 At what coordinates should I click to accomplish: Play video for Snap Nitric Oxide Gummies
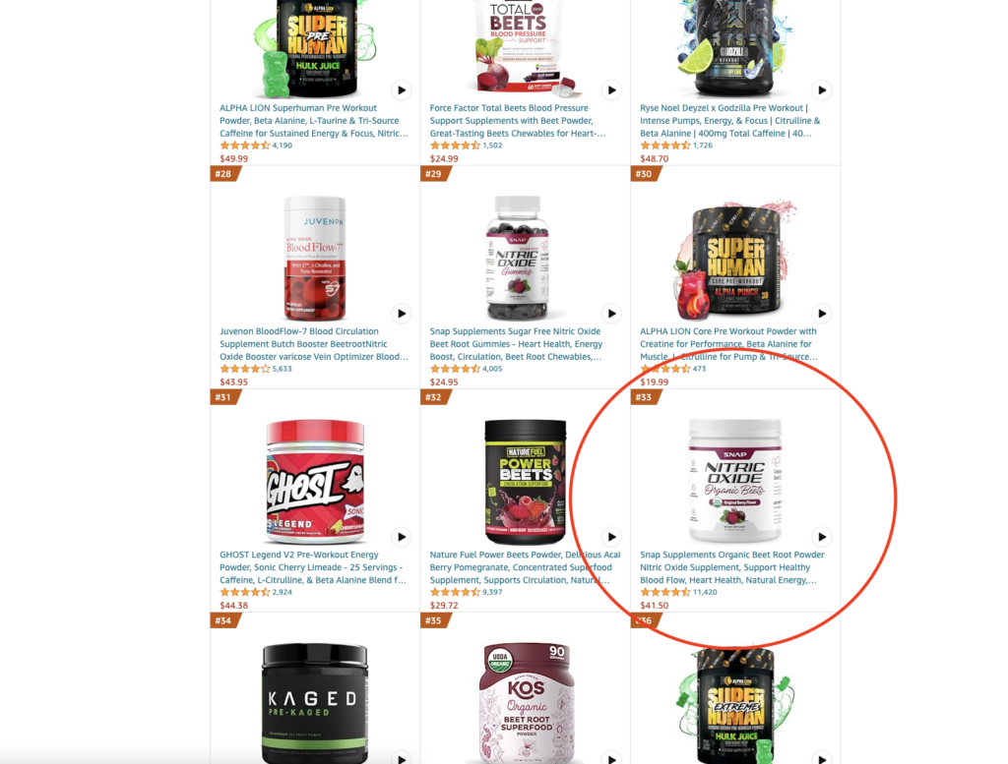[x=611, y=314]
